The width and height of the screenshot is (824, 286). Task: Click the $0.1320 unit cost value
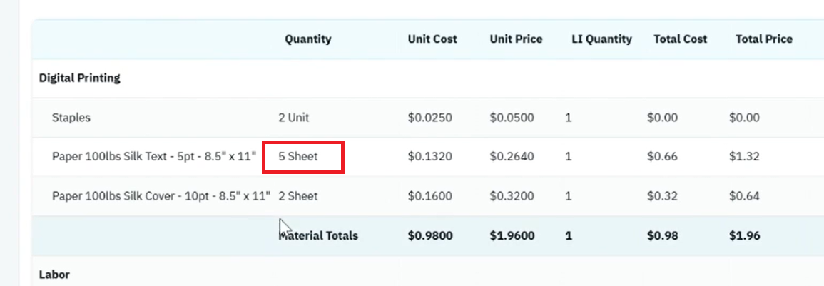429,157
